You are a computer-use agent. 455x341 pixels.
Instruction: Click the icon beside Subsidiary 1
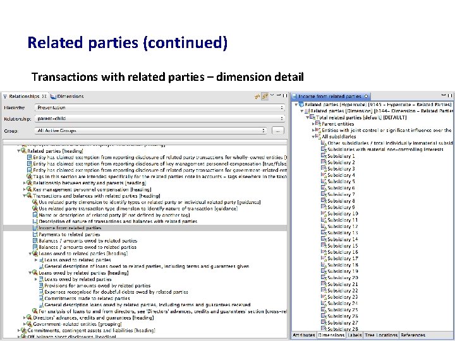coord(324,156)
